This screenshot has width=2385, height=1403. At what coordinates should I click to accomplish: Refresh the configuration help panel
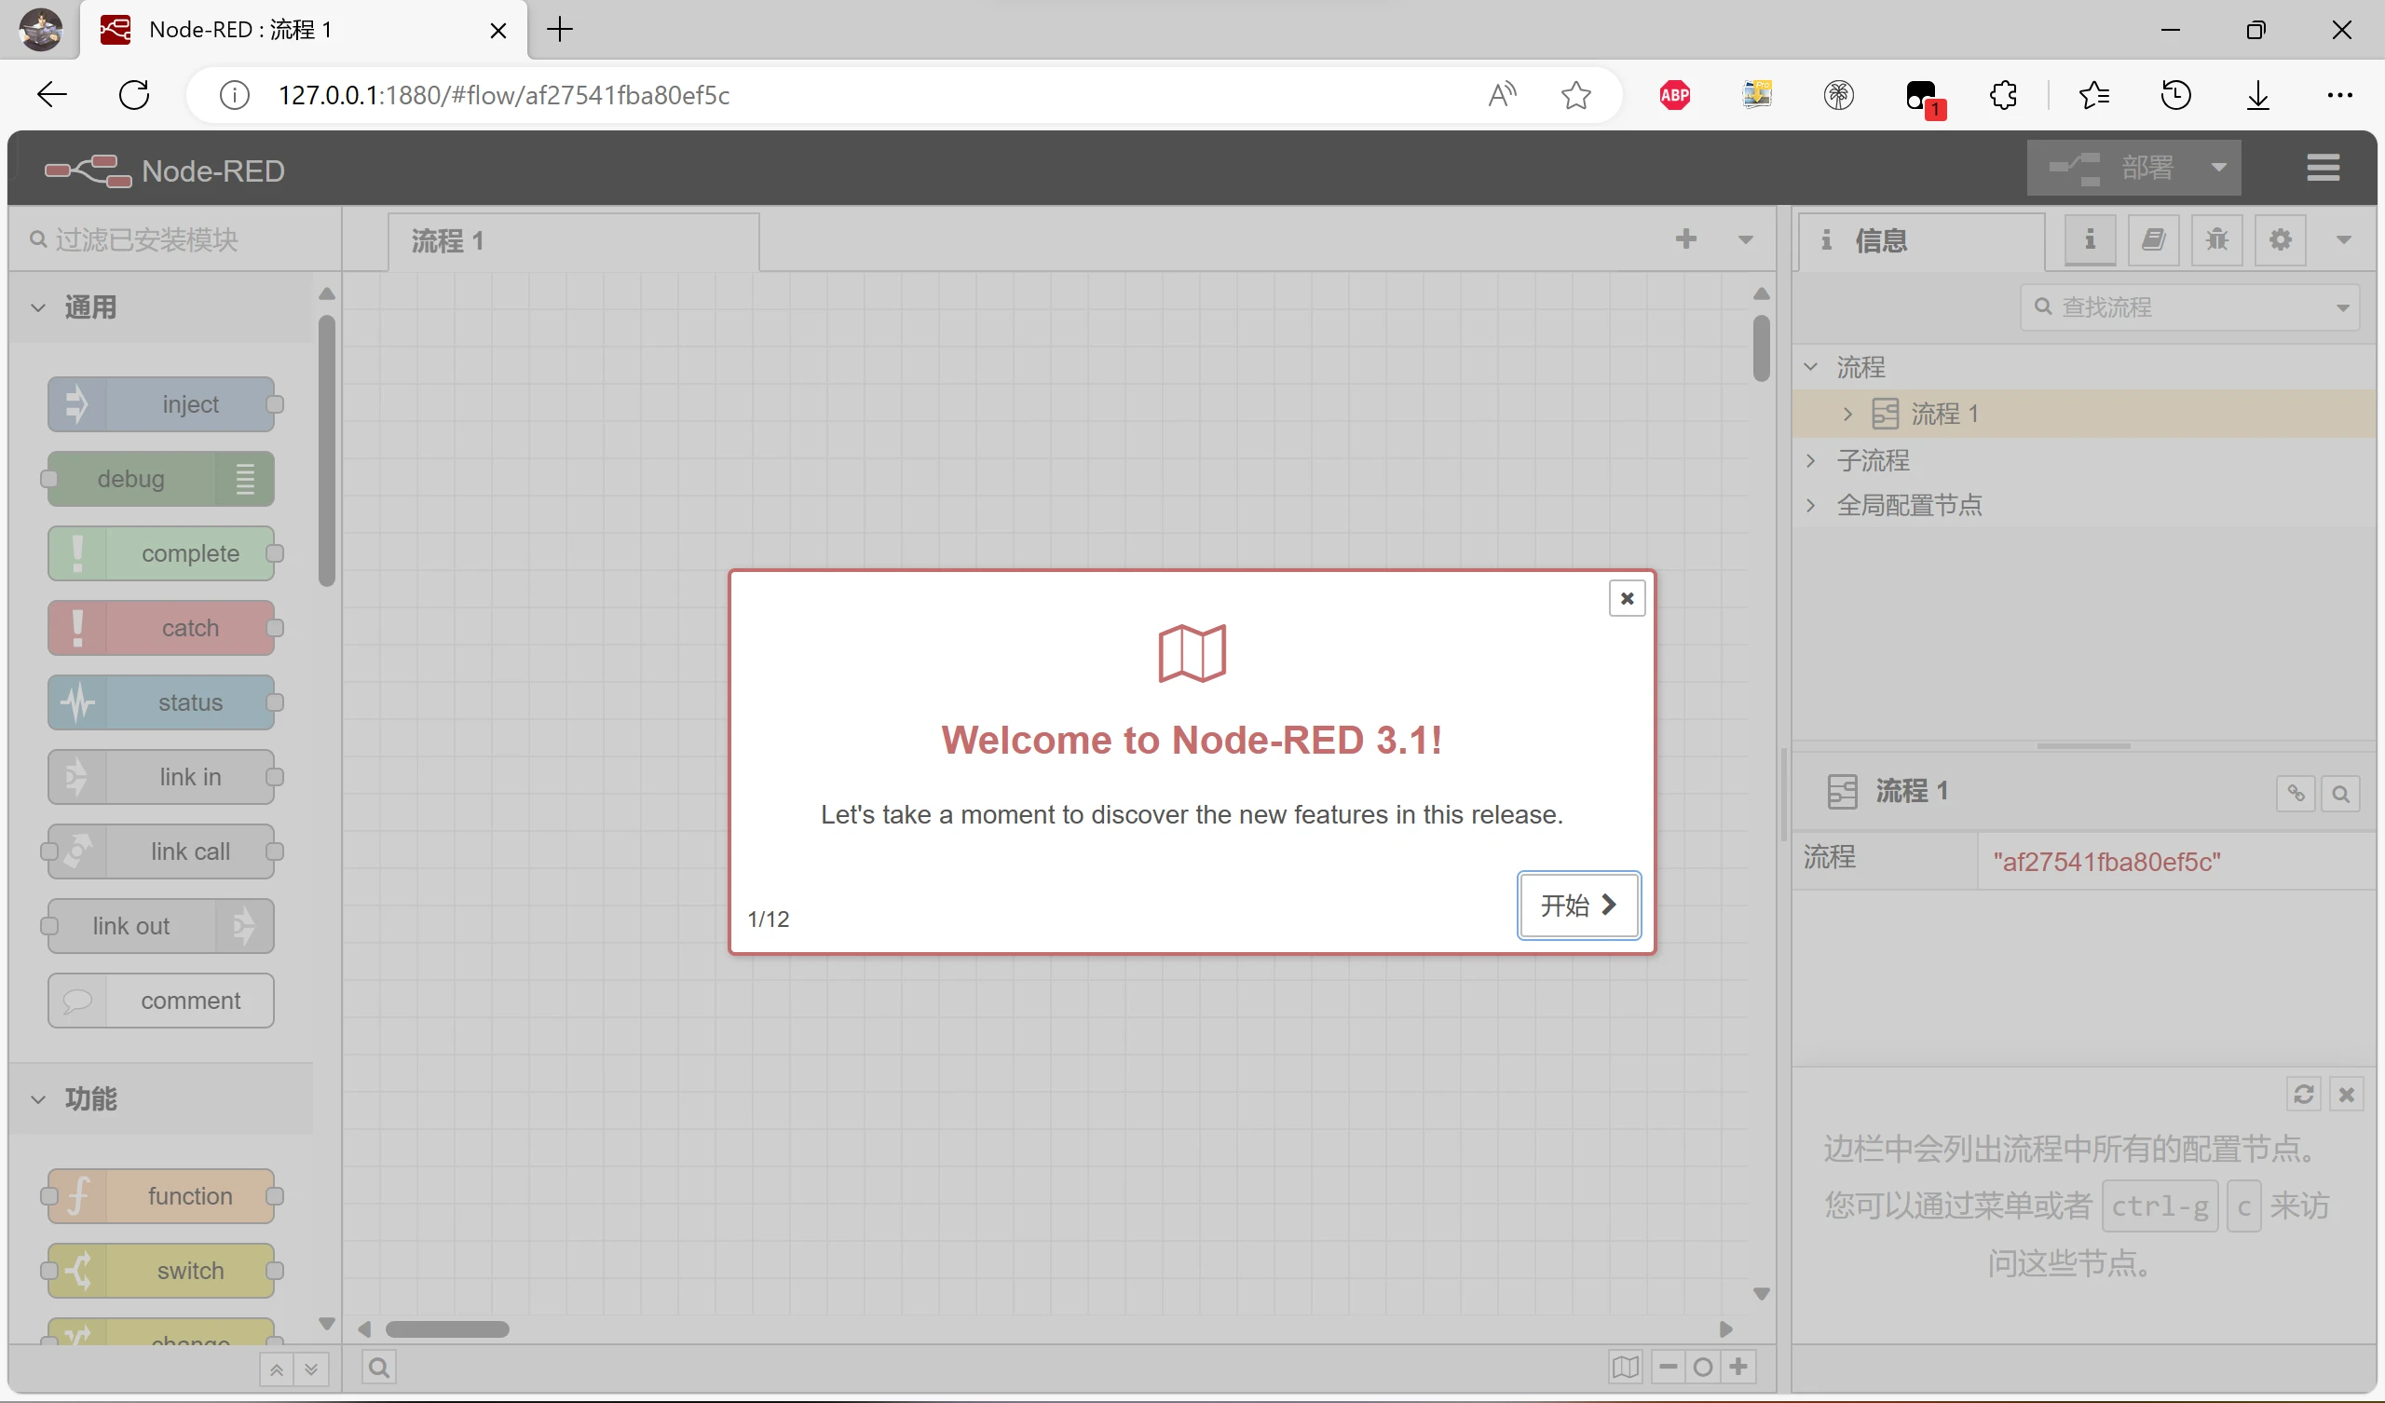(2303, 1095)
